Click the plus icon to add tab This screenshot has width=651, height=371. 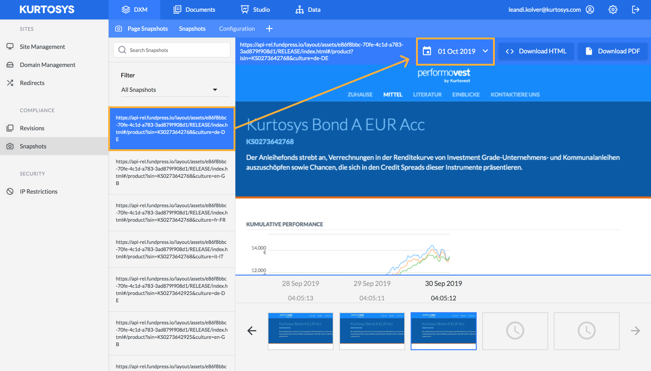269,29
